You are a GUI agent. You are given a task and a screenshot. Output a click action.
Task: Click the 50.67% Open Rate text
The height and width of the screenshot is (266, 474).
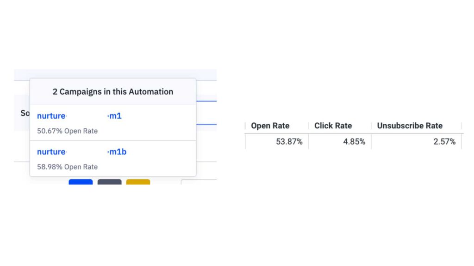point(67,131)
